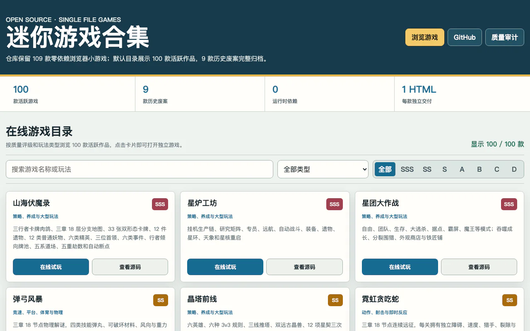This screenshot has height=331, width=530.
Task: Click SS badge on 霓虹贪吃蛇 card
Action: point(510,300)
